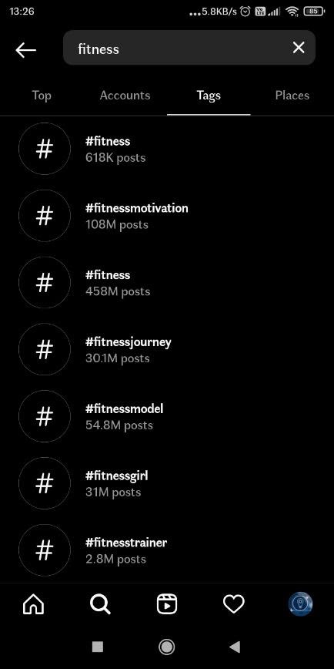The width and height of the screenshot is (334, 669).
Task: Clear the search with the X icon
Action: click(299, 48)
